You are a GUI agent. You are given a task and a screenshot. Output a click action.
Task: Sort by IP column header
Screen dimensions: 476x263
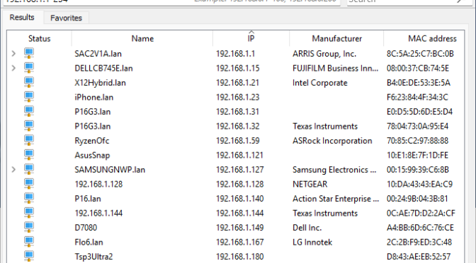tap(251, 38)
